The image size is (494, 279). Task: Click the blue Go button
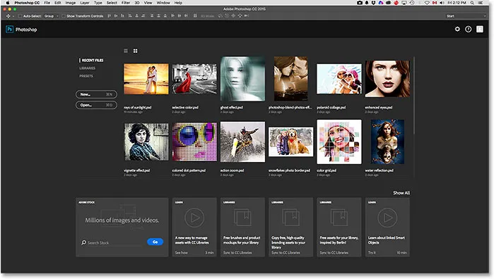[x=155, y=242]
